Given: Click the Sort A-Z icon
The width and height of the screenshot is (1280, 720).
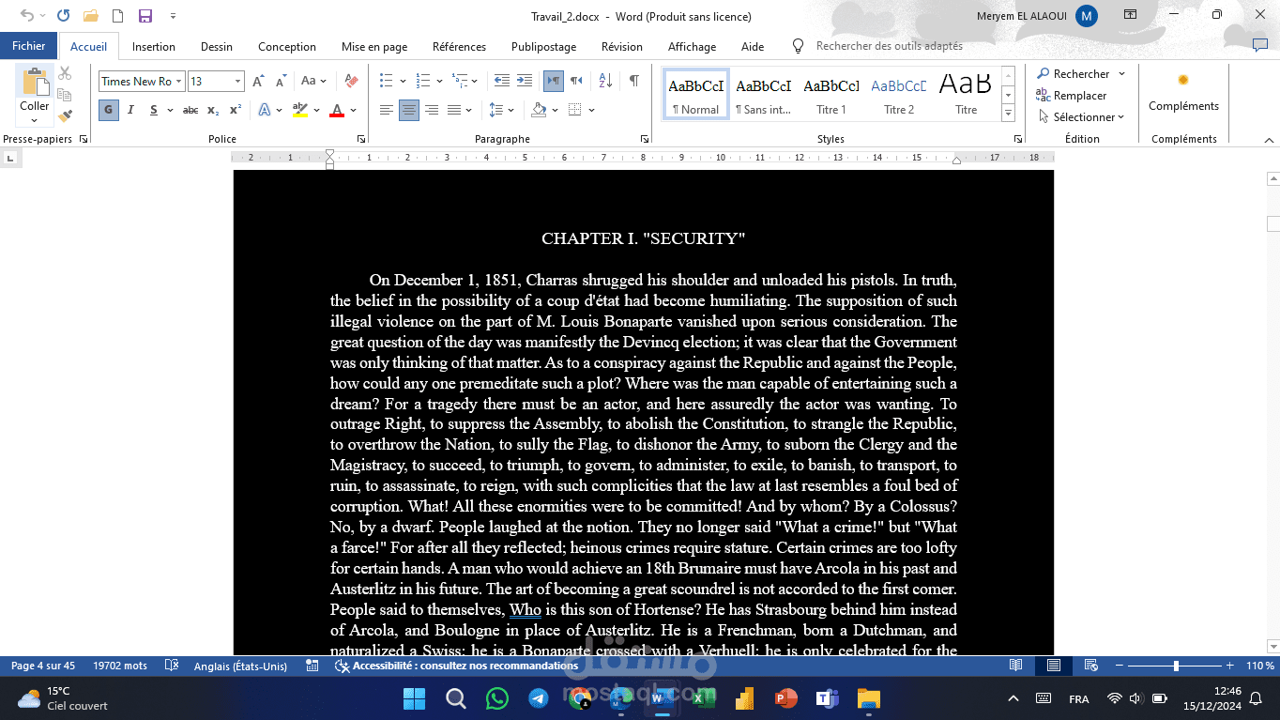Looking at the screenshot, I should (x=605, y=81).
